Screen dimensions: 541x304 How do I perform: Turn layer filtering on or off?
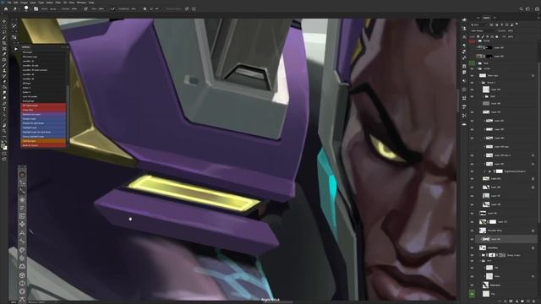(516, 24)
